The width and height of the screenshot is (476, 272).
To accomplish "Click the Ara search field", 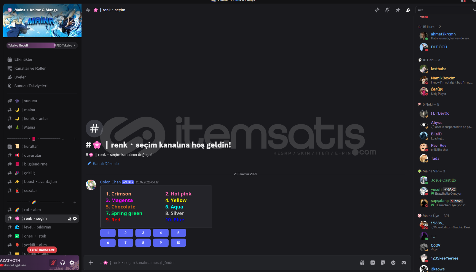I will [x=446, y=10].
